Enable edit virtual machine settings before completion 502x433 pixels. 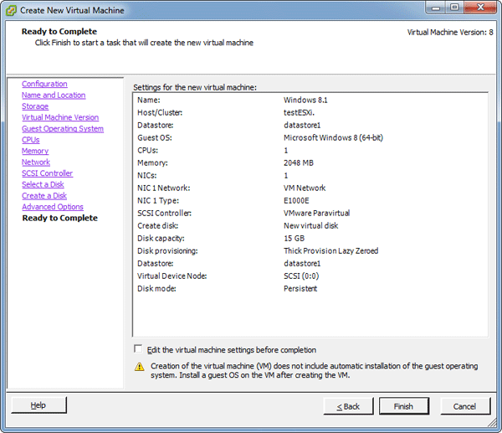click(138, 349)
